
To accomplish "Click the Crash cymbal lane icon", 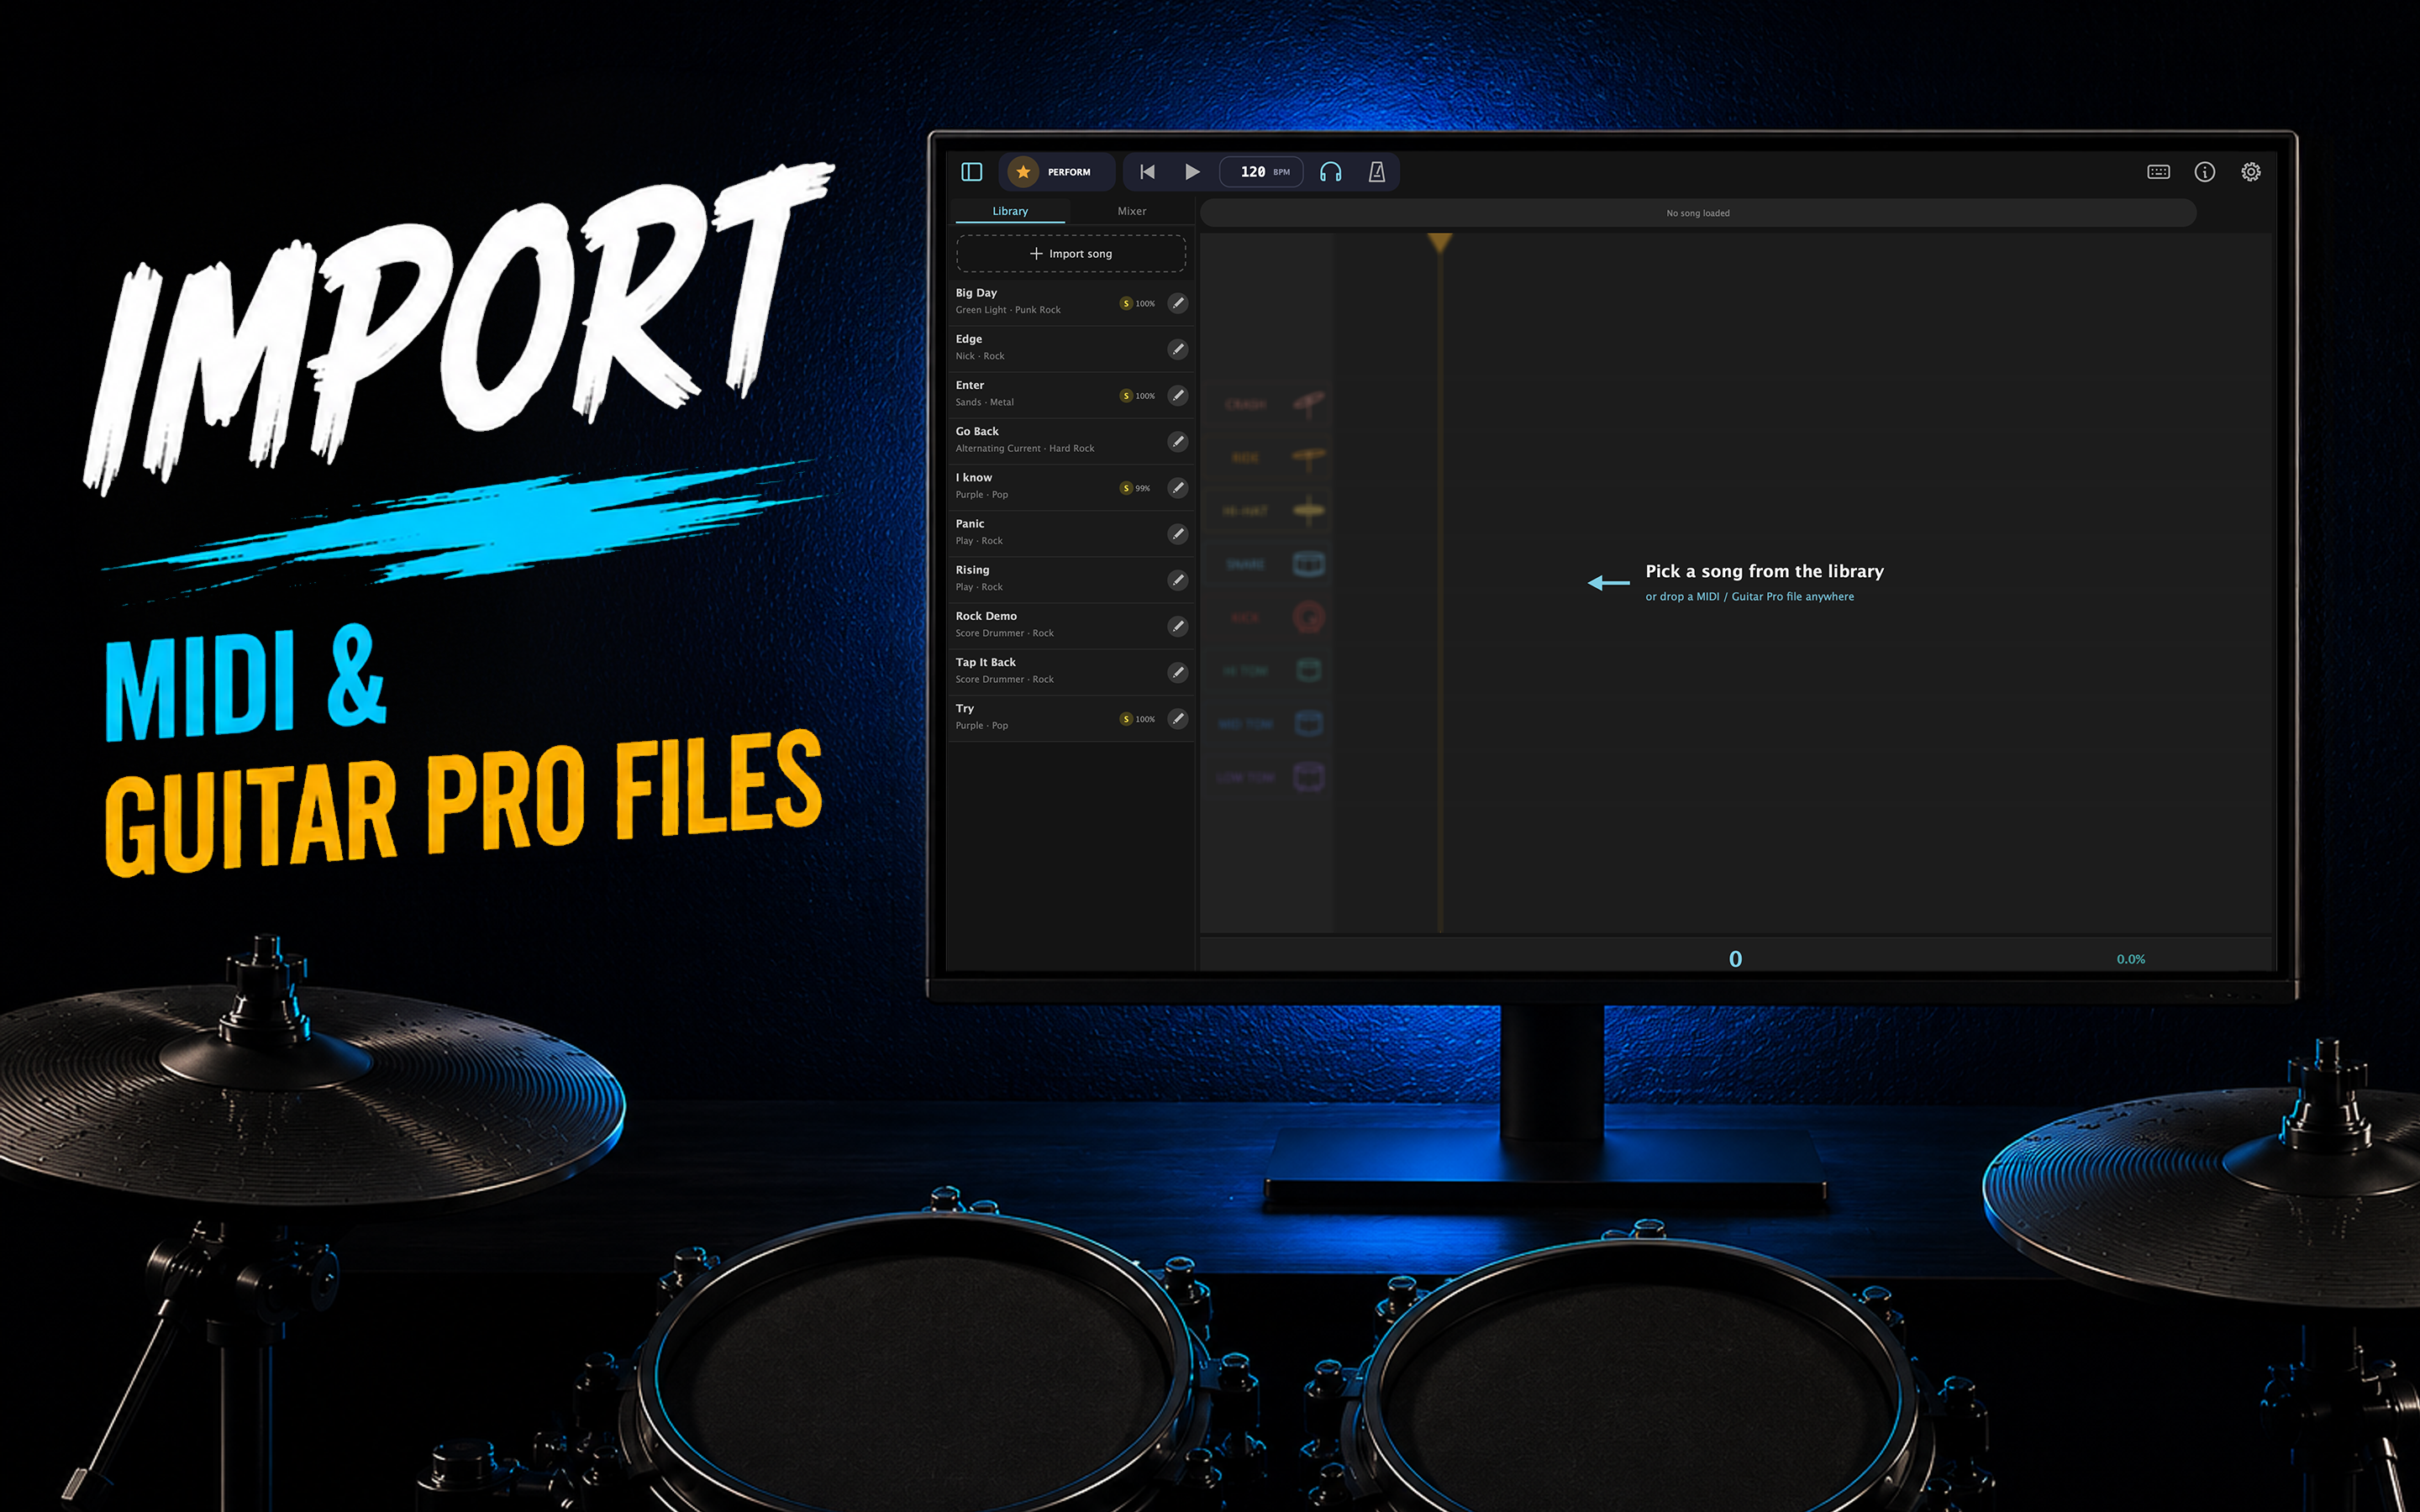I will point(1308,404).
